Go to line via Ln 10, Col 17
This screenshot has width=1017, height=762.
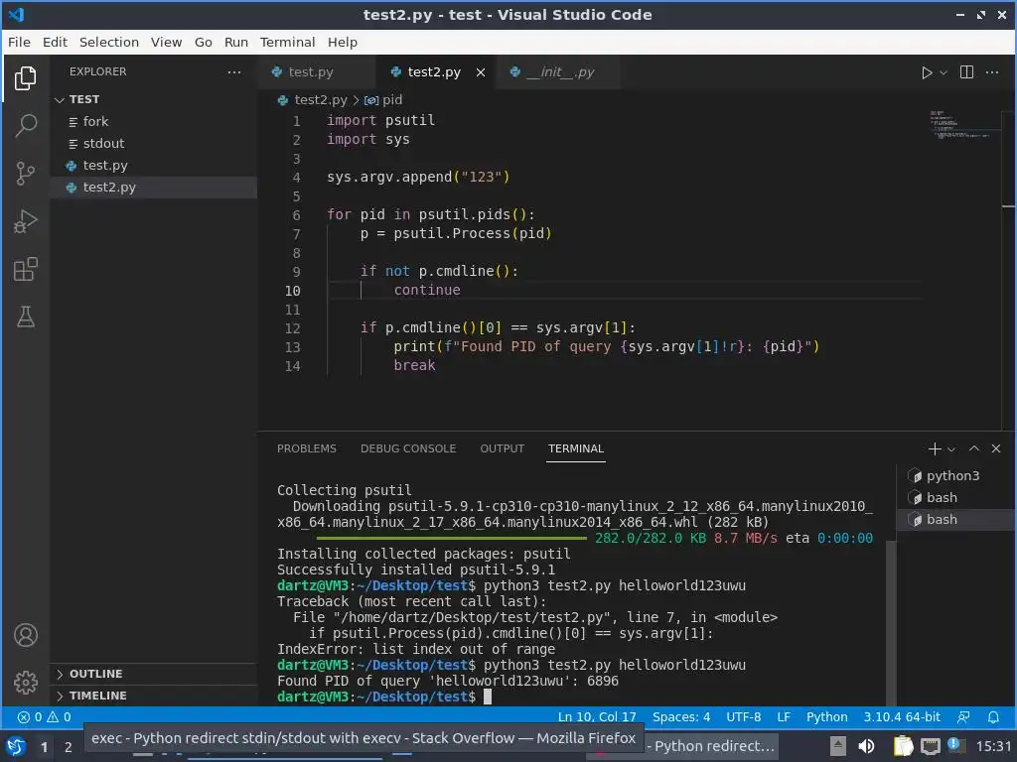[597, 716]
